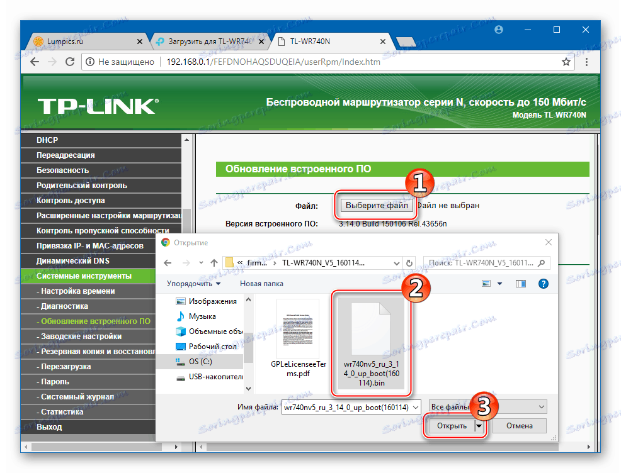This screenshot has width=621, height=473.
Task: Go up one folder in the dialog
Action: point(214,263)
